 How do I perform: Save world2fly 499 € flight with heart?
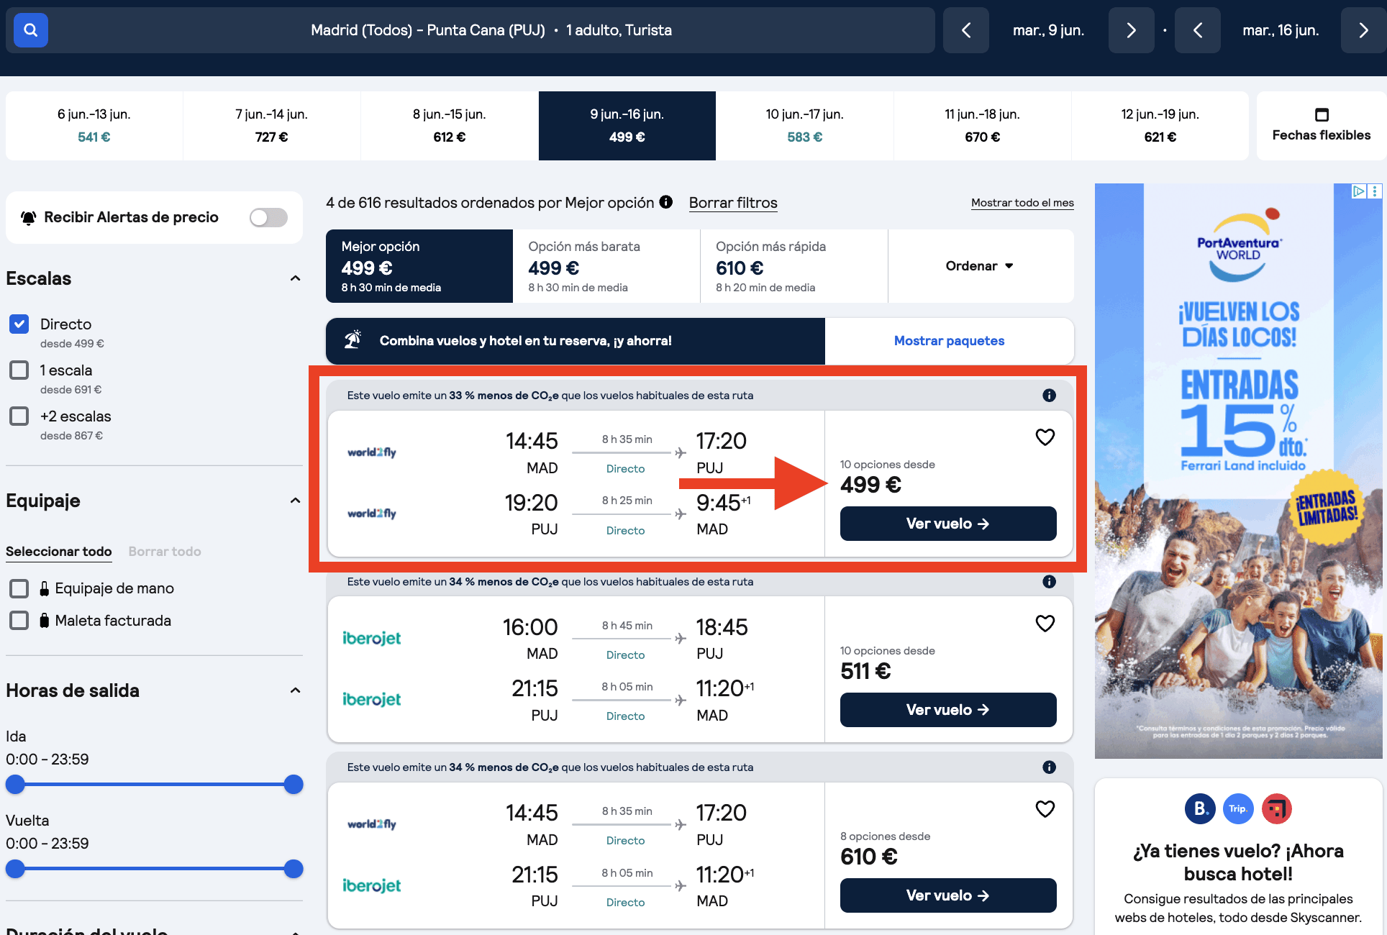point(1045,437)
